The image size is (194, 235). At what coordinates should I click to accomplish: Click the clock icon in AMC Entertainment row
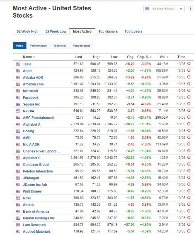(189, 117)
